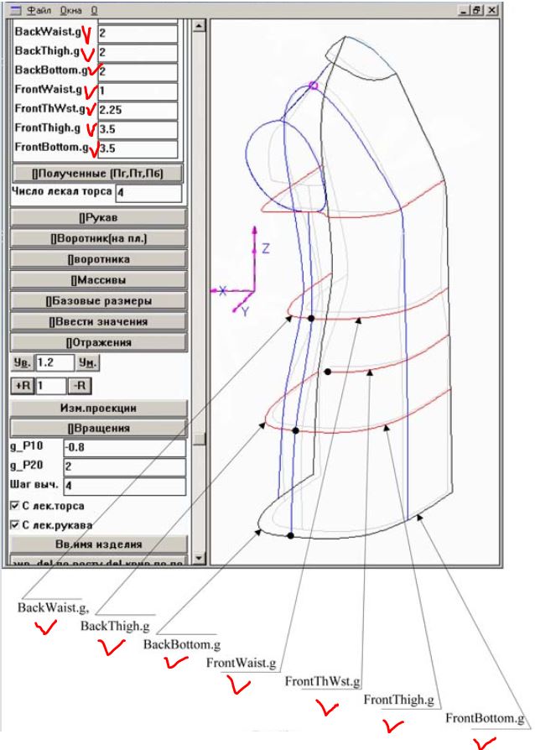Viewport: 535px width, 750px height.
Task: Click the R value field showing 1
Action: point(50,386)
